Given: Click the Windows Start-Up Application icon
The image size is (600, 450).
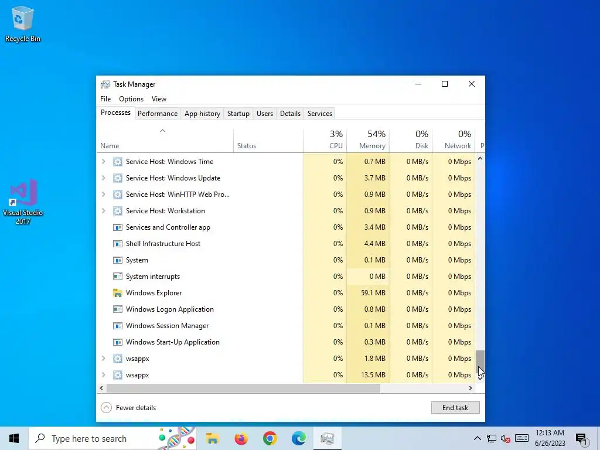Looking at the screenshot, I should [117, 342].
